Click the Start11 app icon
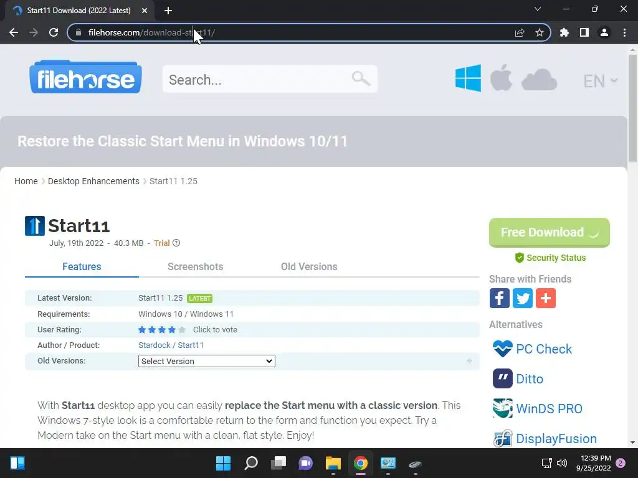 tap(35, 226)
